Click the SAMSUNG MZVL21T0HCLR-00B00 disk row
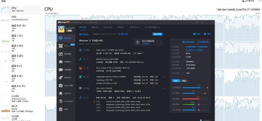The height and width of the screenshot is (121, 262). click(127, 77)
